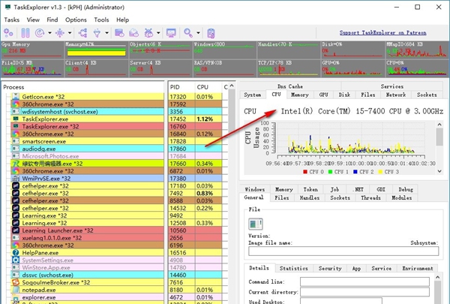The width and height of the screenshot is (450, 304).
Task: Click the magnifier search toolbar icon
Action: (188, 33)
